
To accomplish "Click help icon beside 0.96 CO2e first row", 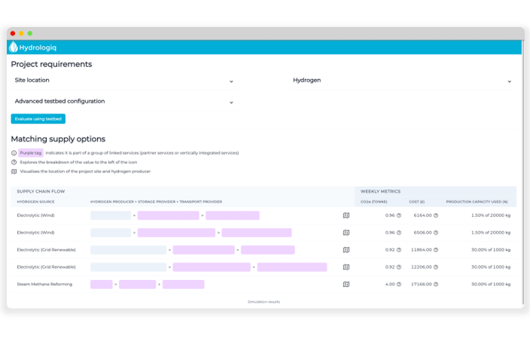I will [399, 215].
